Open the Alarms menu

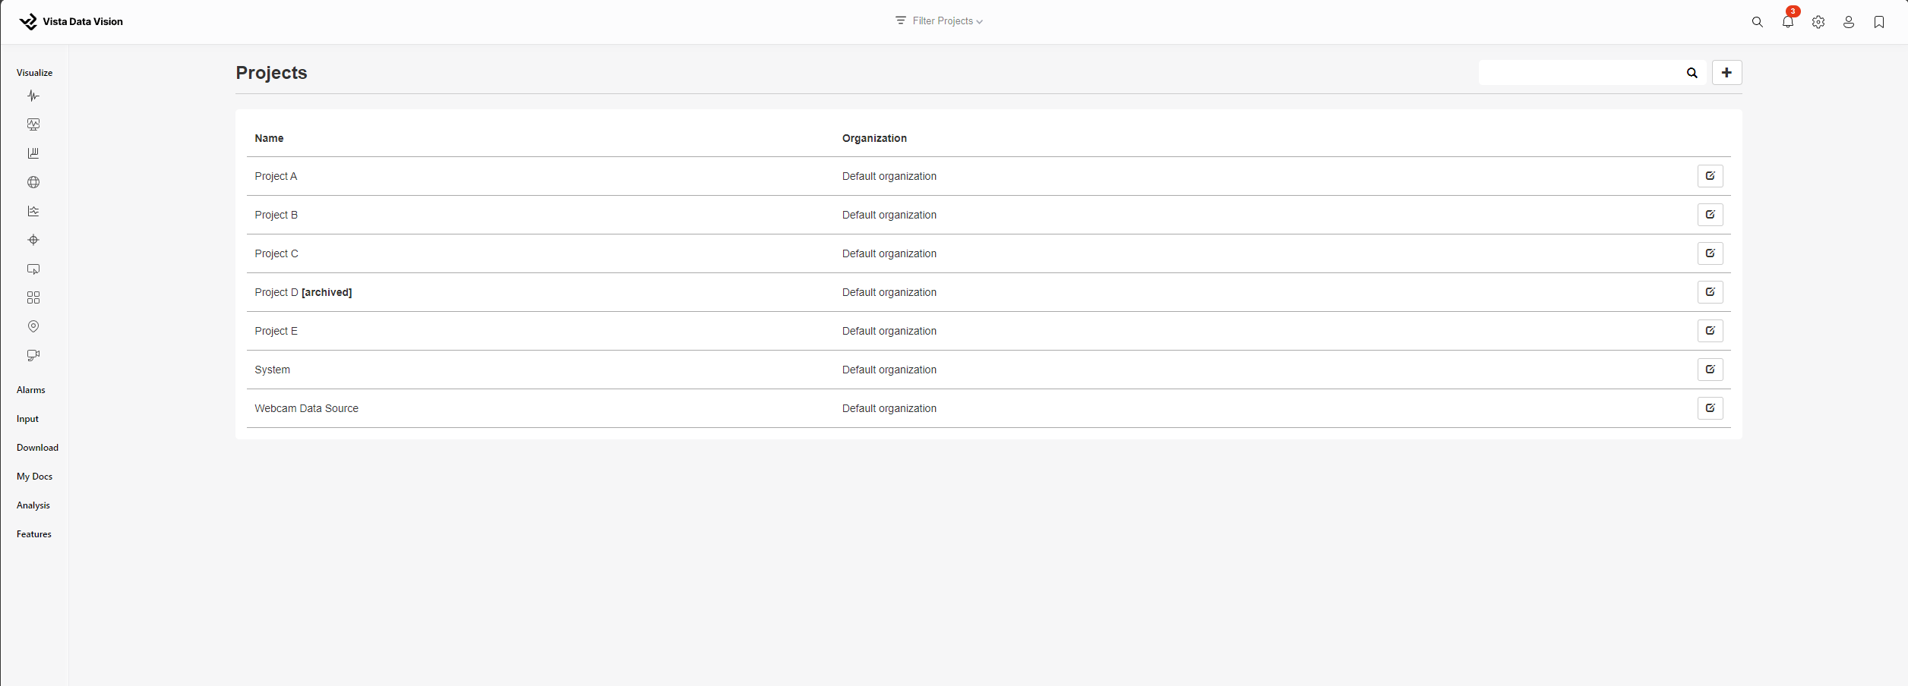pos(31,390)
